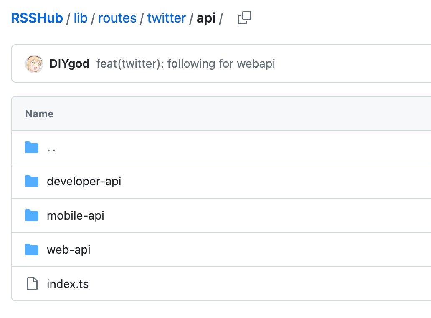Click the current 'api' breadcrumb text
Screen dimensions: 431x318
point(206,19)
